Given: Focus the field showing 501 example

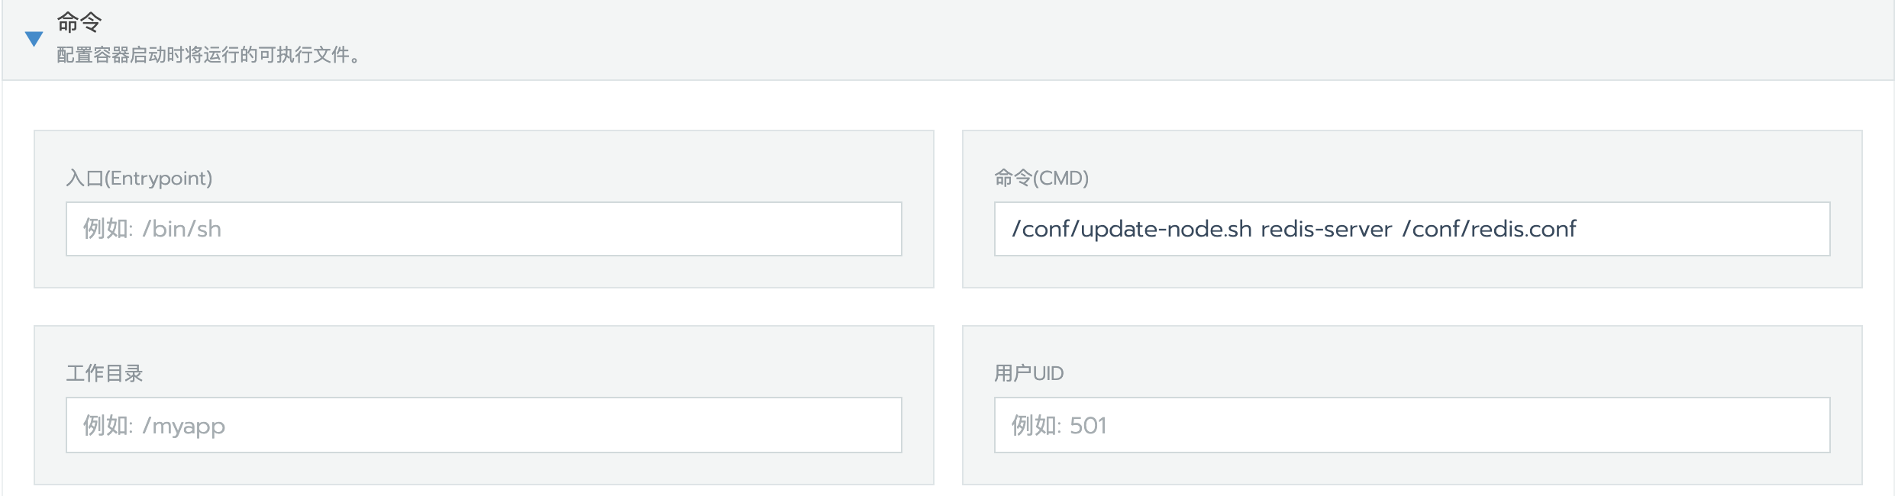Looking at the screenshot, I should (x=1412, y=425).
